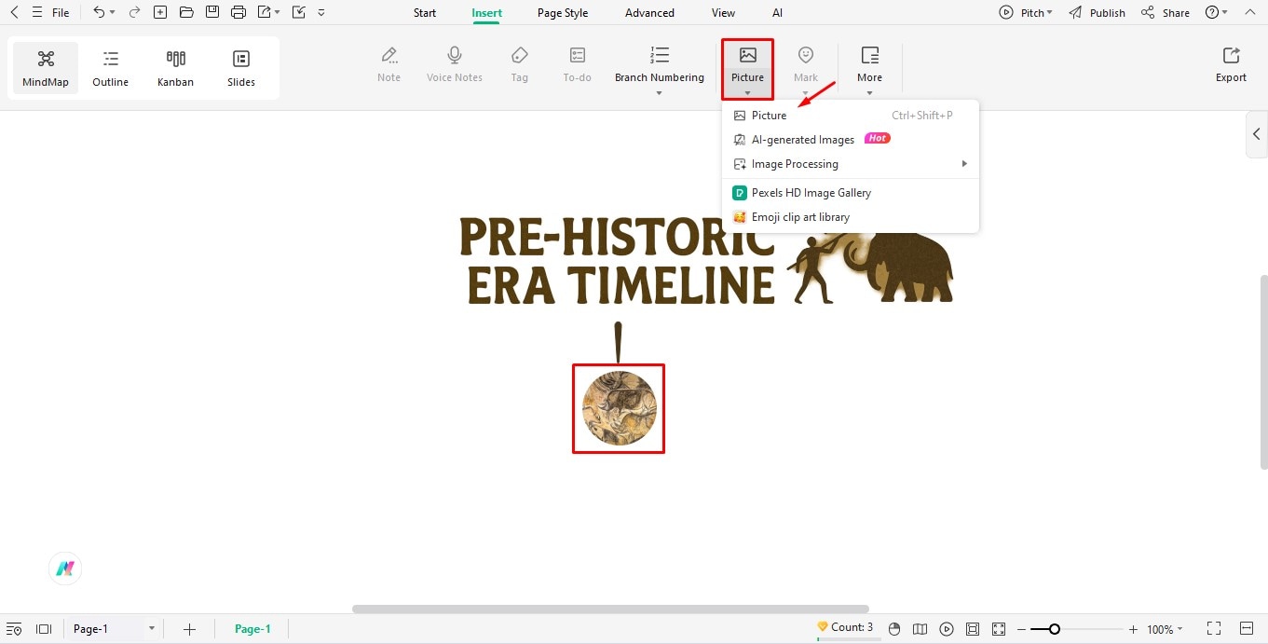Viewport: 1268px width, 644px height.
Task: Select AI-generated Images menu entry
Action: (x=851, y=140)
